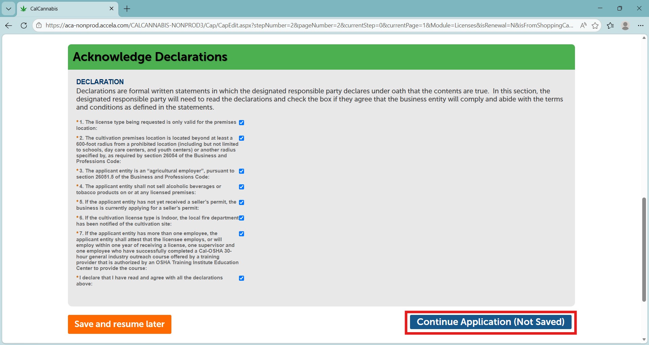Viewport: 649px width, 345px height.
Task: Open the browser profile avatar
Action: pos(625,25)
